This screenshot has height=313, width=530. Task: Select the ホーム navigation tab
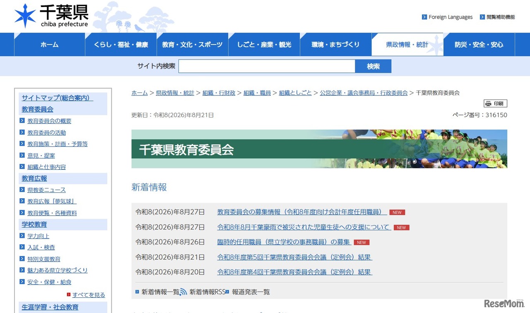[x=49, y=45]
